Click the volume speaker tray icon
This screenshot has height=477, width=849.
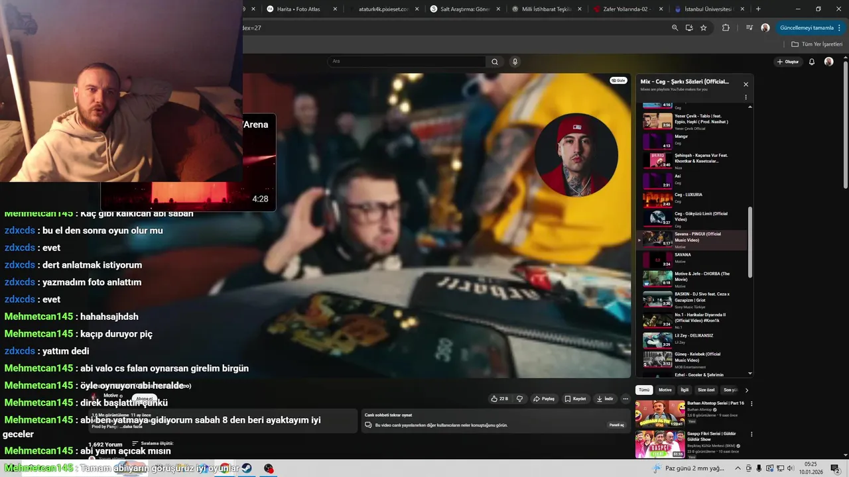click(791, 468)
